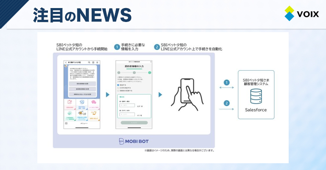This screenshot has height=170, width=326.
Task: Tap the greyed-out green submit button on form
Action: [x=134, y=123]
